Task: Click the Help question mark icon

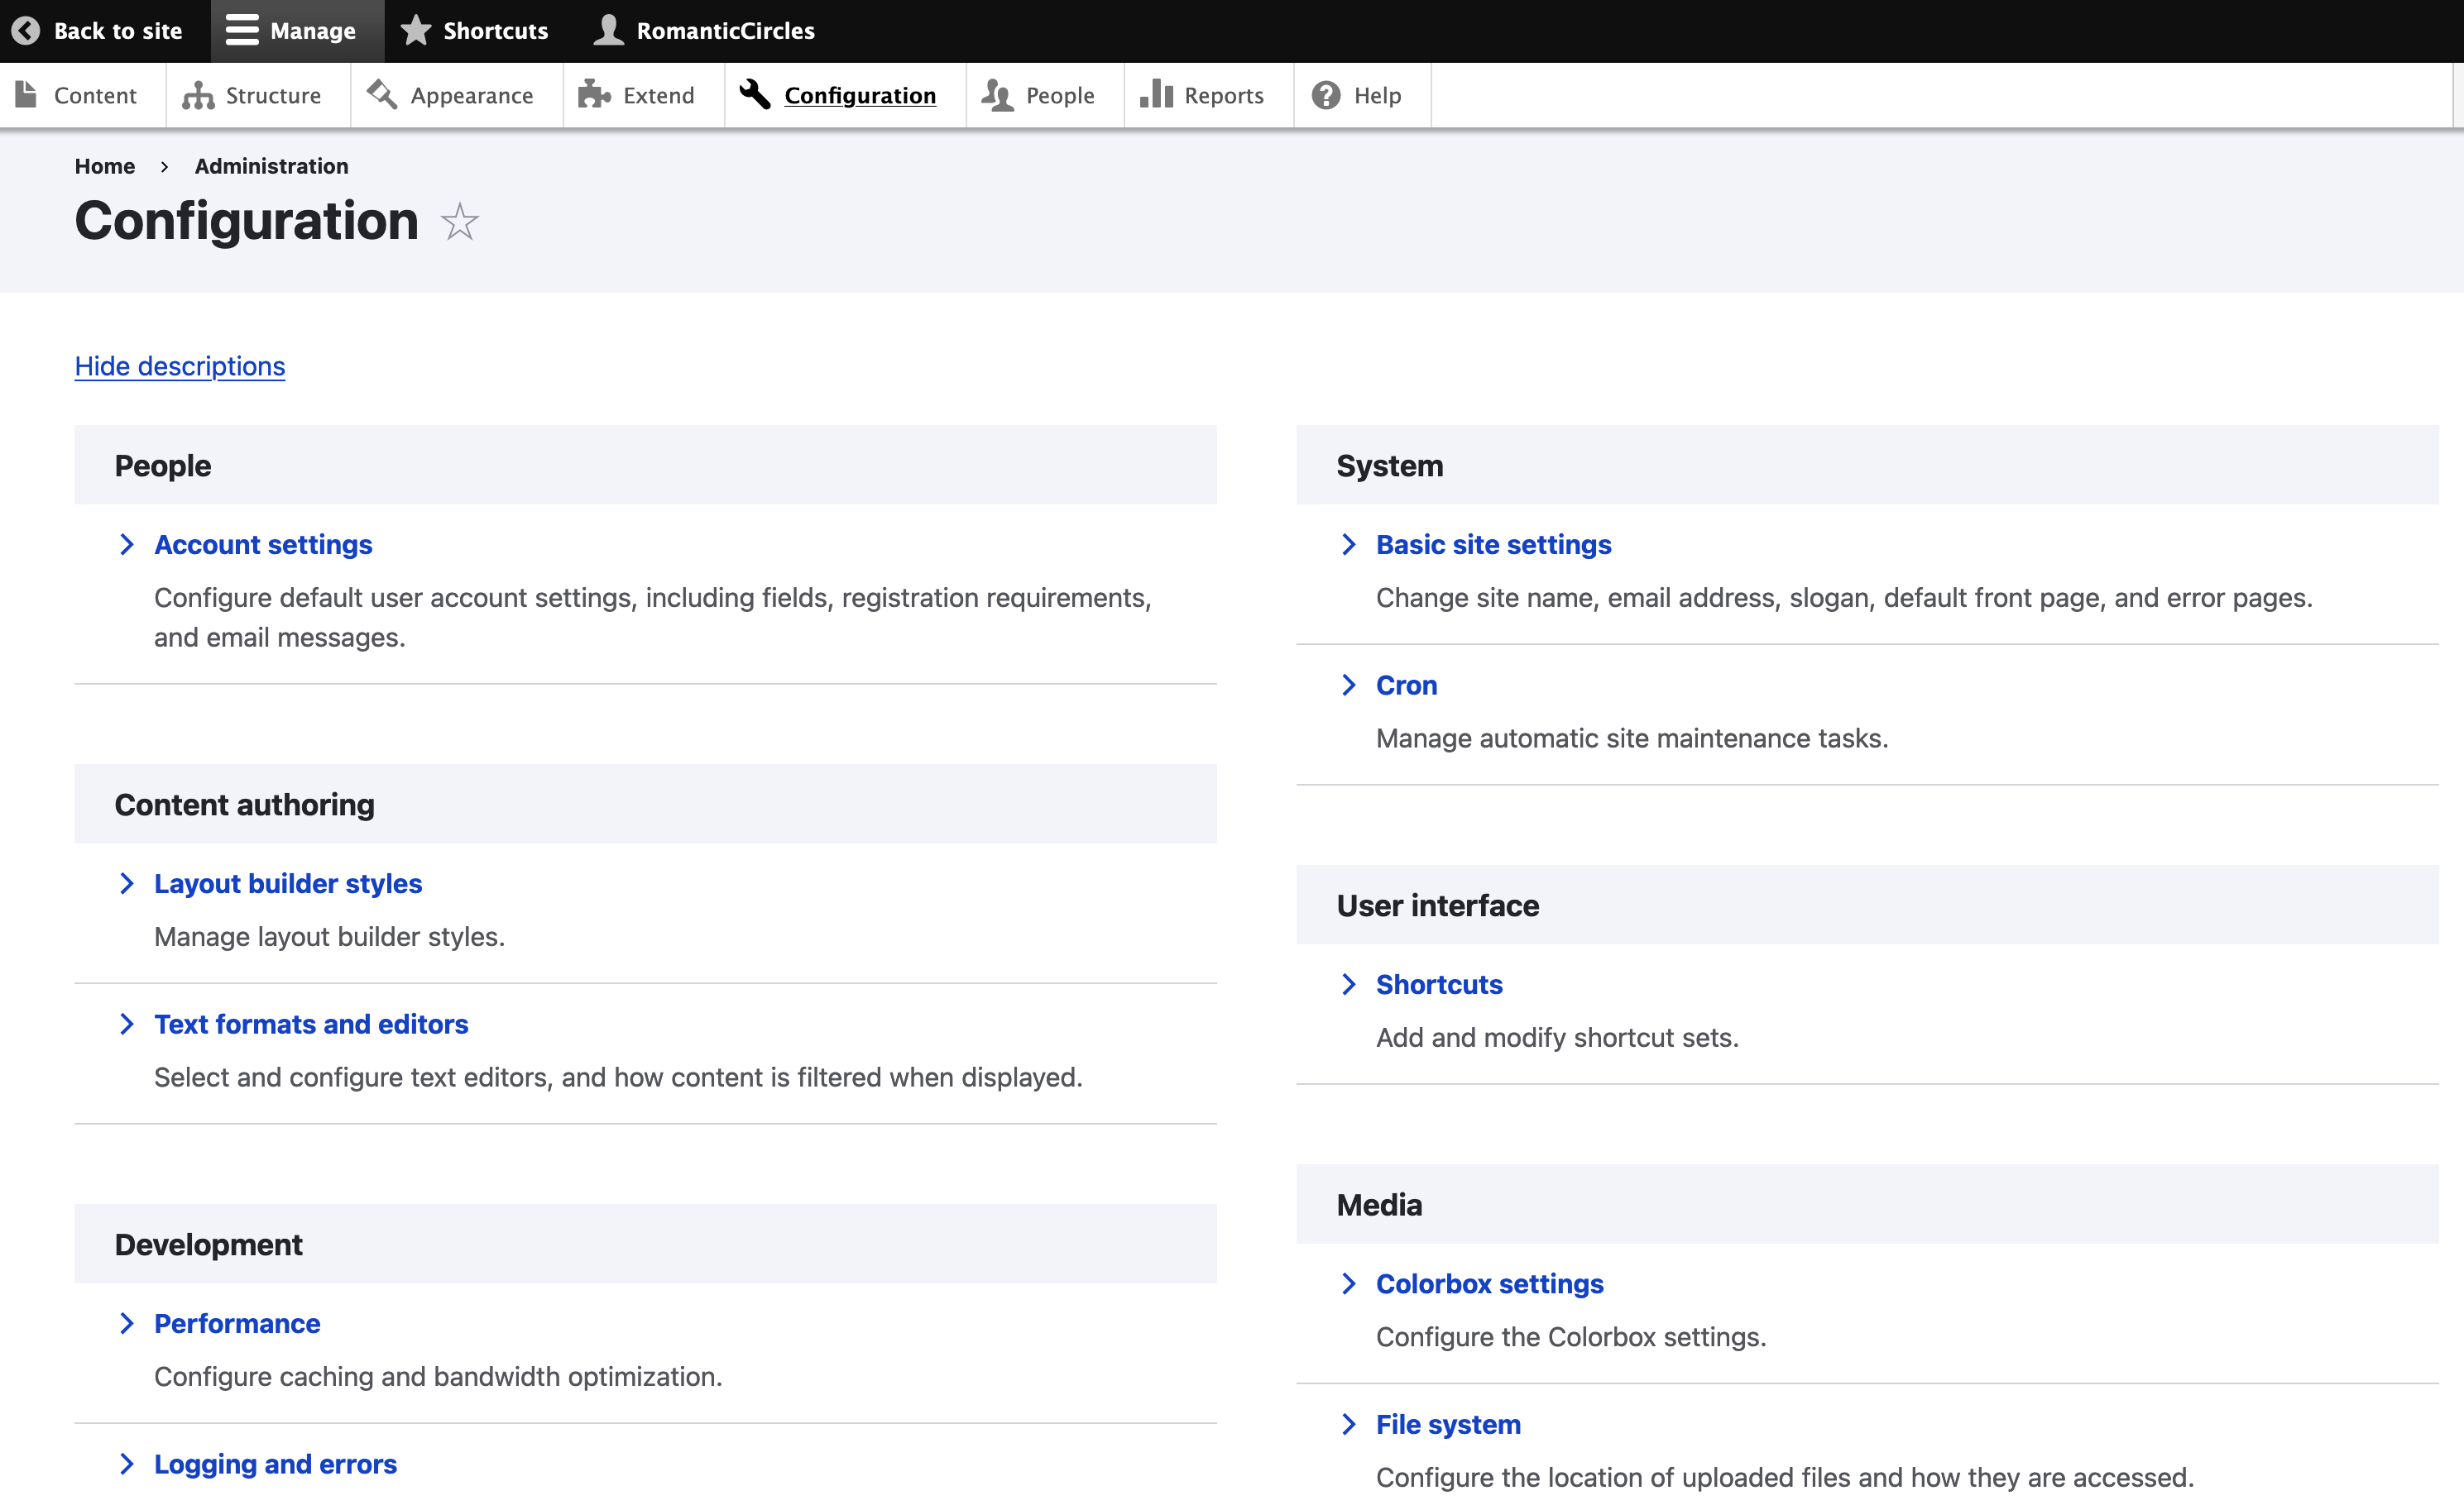Action: tap(1325, 95)
